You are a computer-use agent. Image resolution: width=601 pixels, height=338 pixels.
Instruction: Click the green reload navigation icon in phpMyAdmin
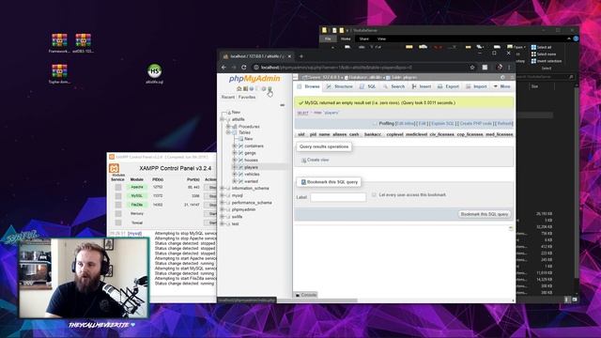click(x=270, y=88)
